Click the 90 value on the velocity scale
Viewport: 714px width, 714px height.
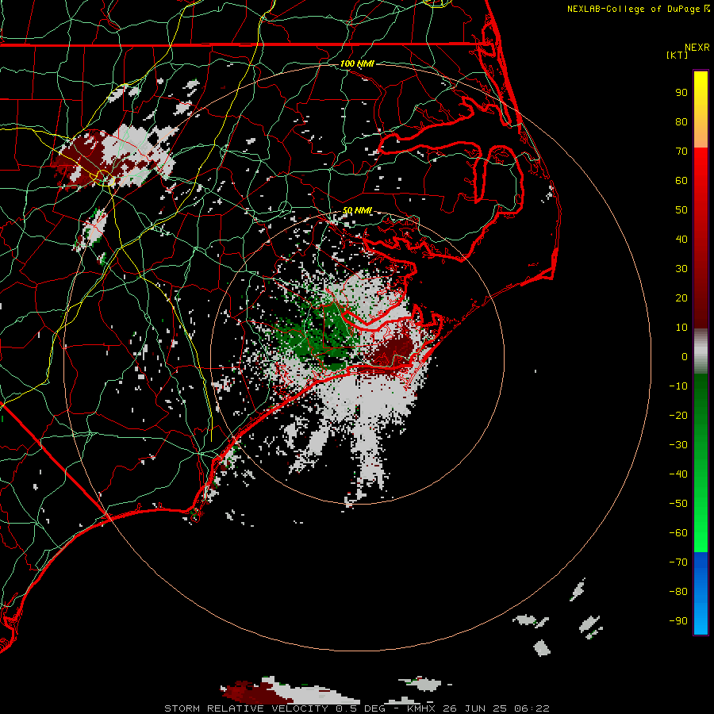coord(681,93)
